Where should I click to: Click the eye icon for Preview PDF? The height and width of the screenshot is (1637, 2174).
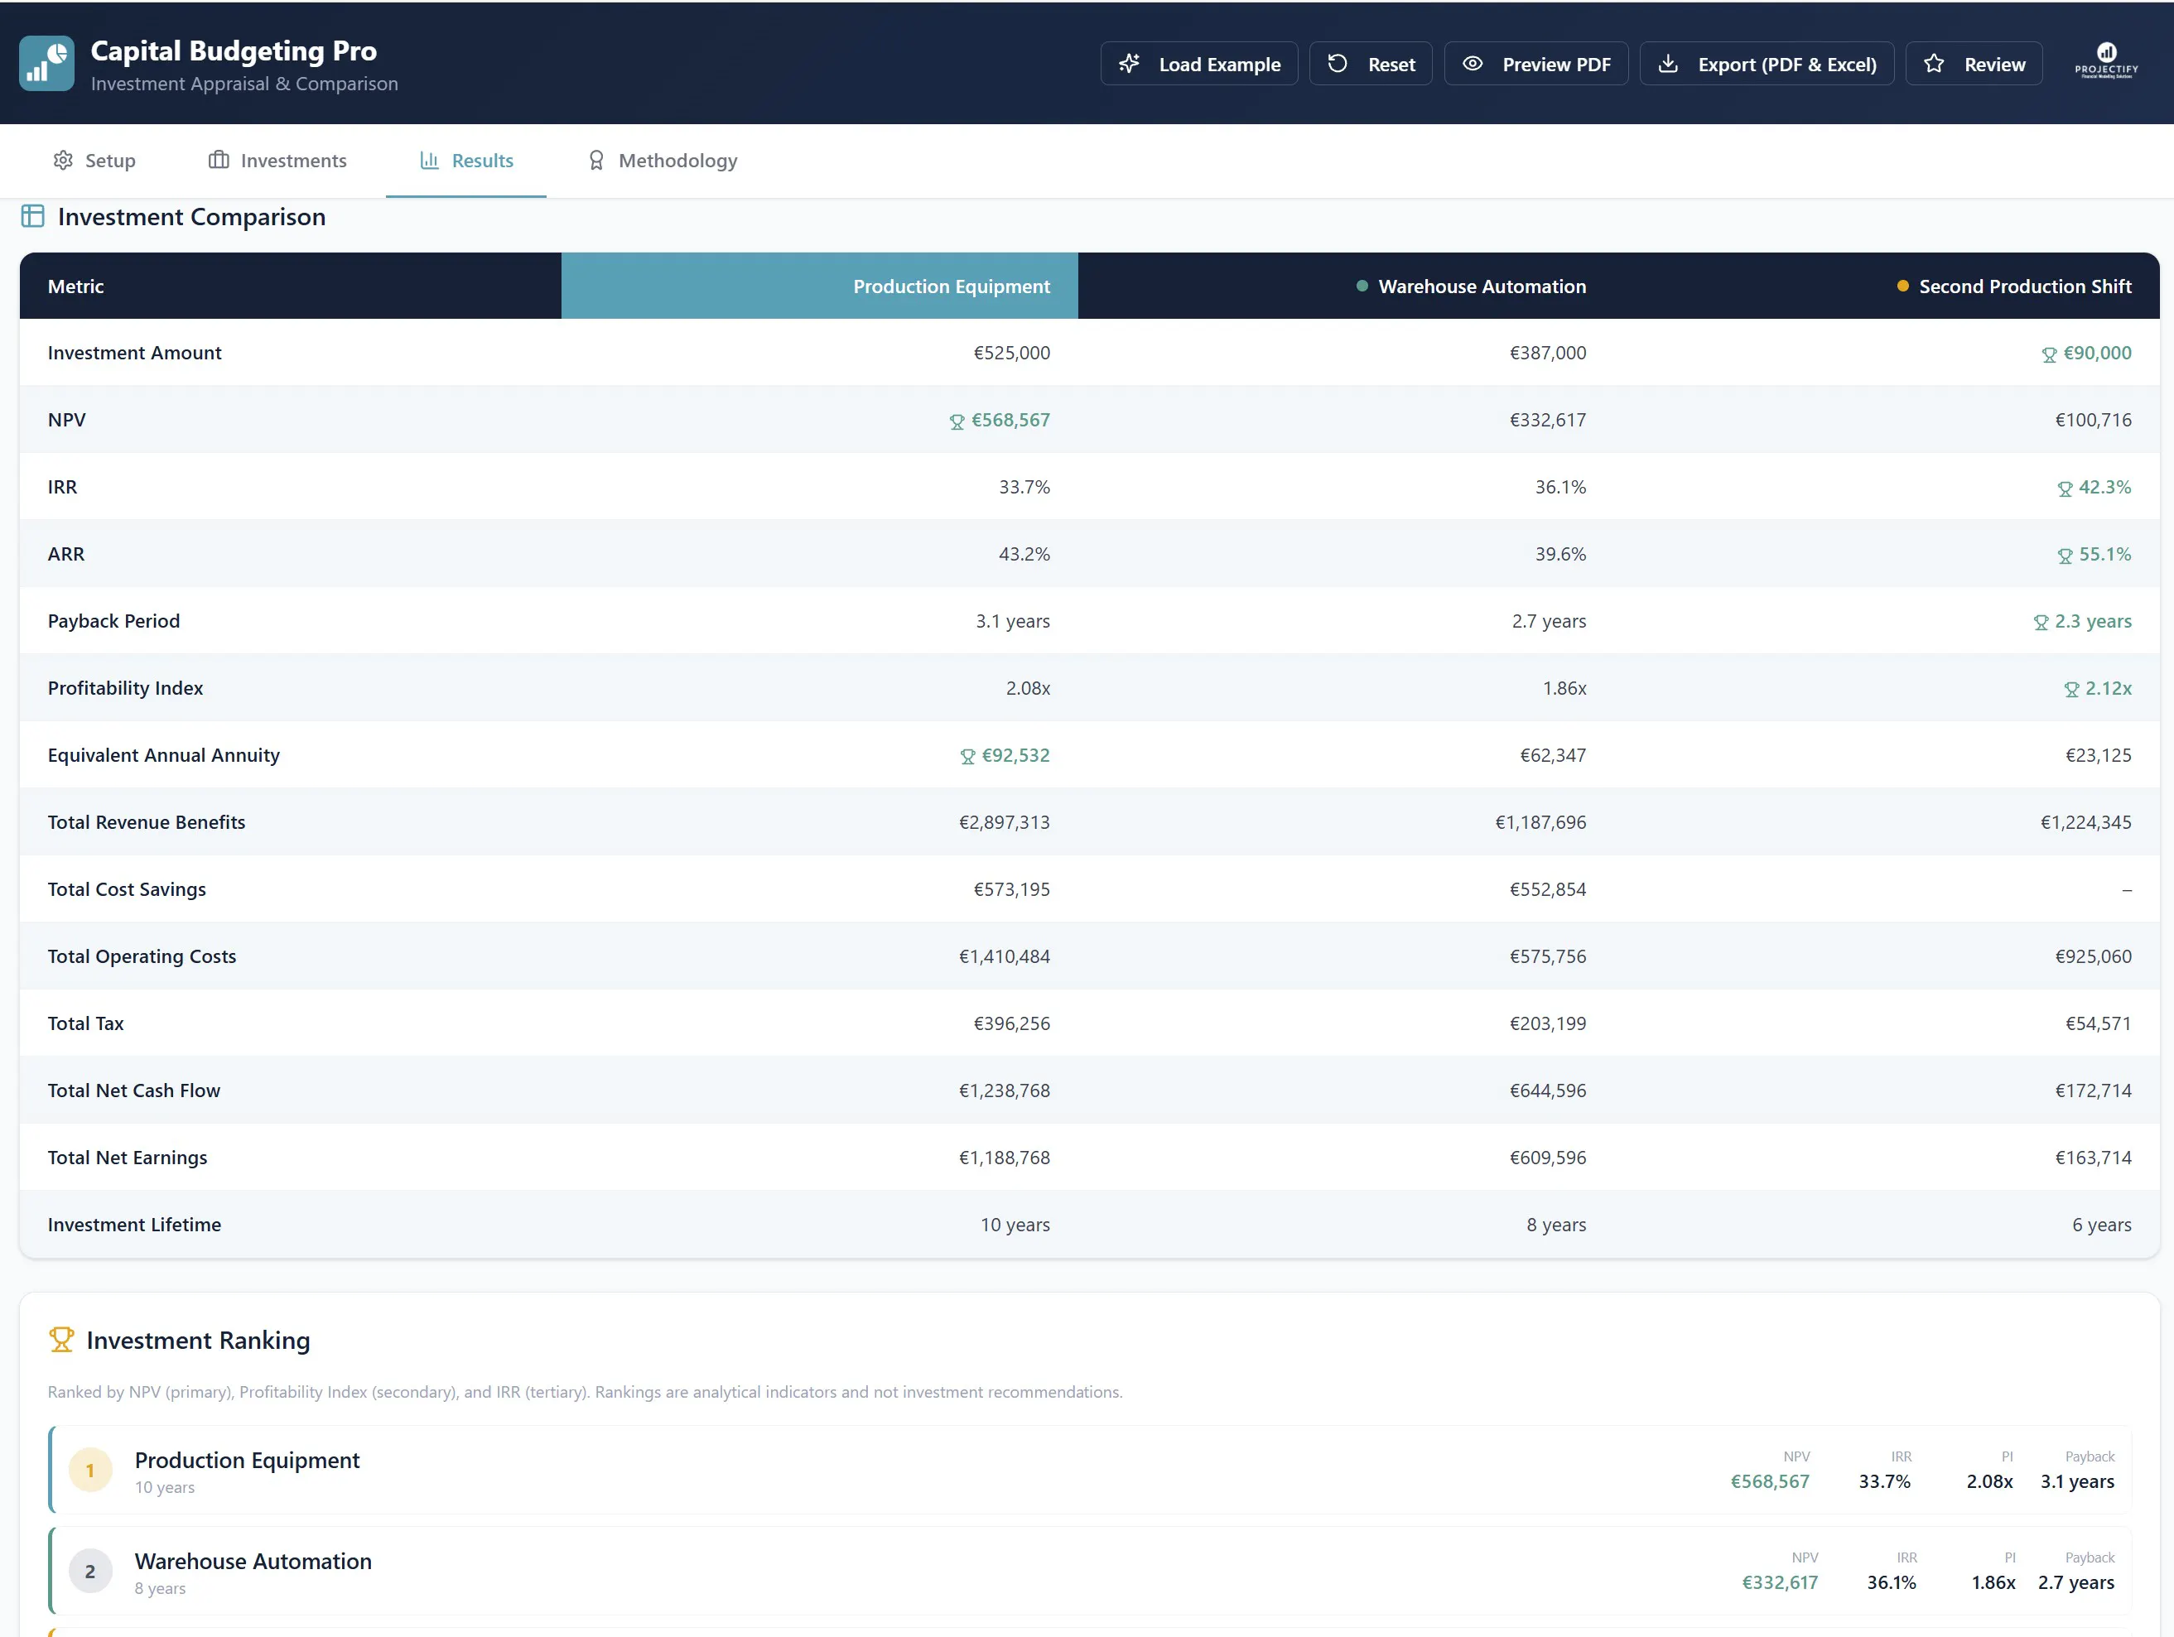point(1473,64)
